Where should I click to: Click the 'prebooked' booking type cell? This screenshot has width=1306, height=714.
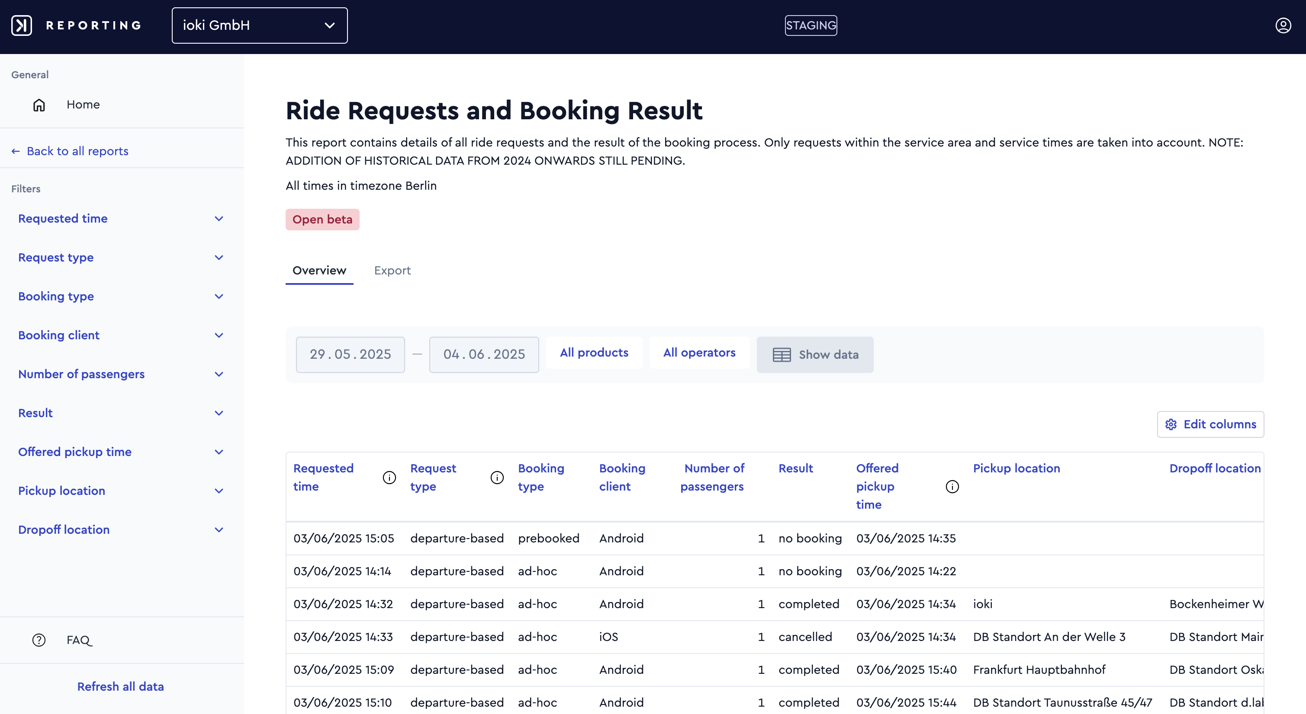548,539
